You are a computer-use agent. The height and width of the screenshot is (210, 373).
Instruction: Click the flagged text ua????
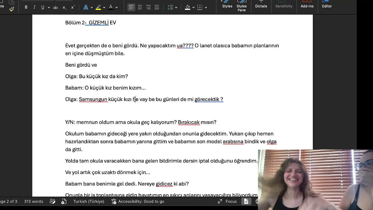185,46
